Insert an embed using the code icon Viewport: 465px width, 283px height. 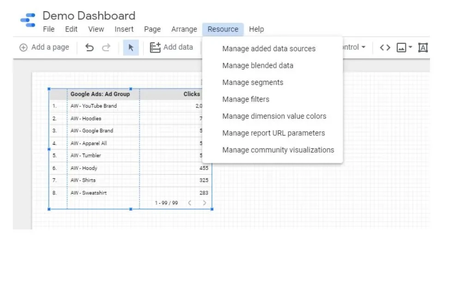(385, 47)
